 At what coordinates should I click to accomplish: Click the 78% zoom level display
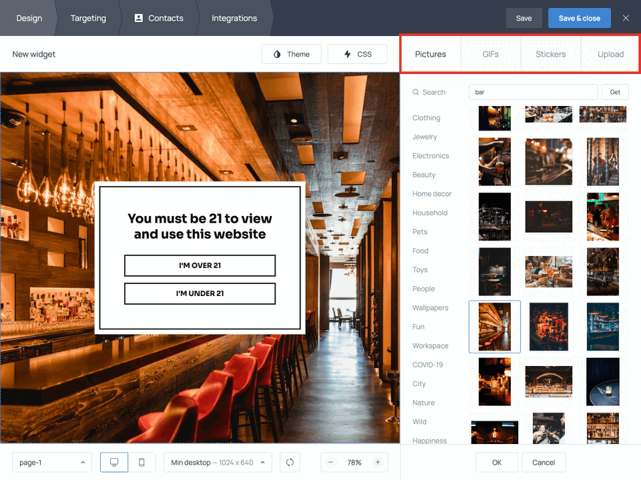355,462
